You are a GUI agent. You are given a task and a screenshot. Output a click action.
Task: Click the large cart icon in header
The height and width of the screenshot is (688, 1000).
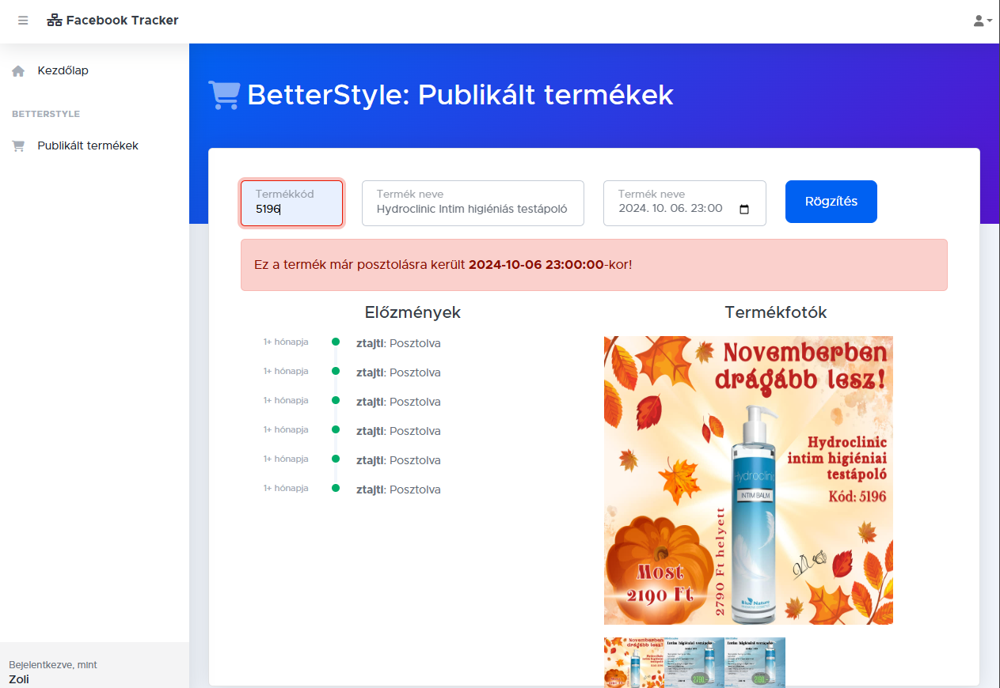tap(224, 95)
